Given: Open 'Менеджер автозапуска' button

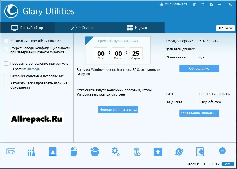Looking at the screenshot, I should tap(118, 110).
